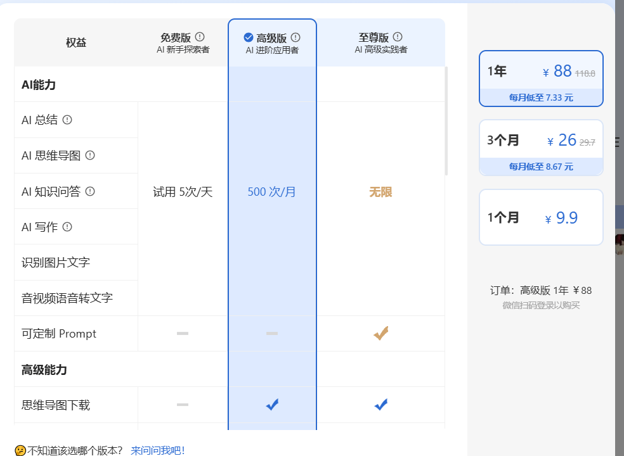Collapse the AI能力 section header
624x456 pixels.
38,84
